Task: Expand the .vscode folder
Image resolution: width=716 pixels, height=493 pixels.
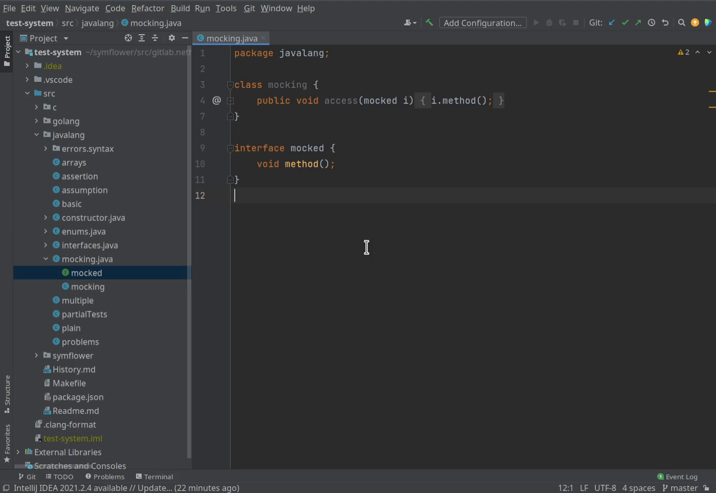Action: 27,80
